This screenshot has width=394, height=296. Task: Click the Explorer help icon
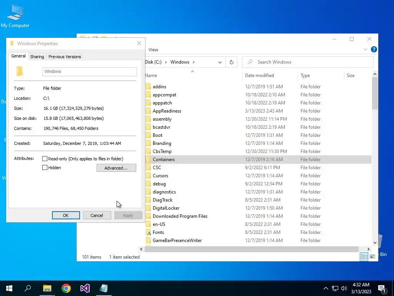(374, 49)
